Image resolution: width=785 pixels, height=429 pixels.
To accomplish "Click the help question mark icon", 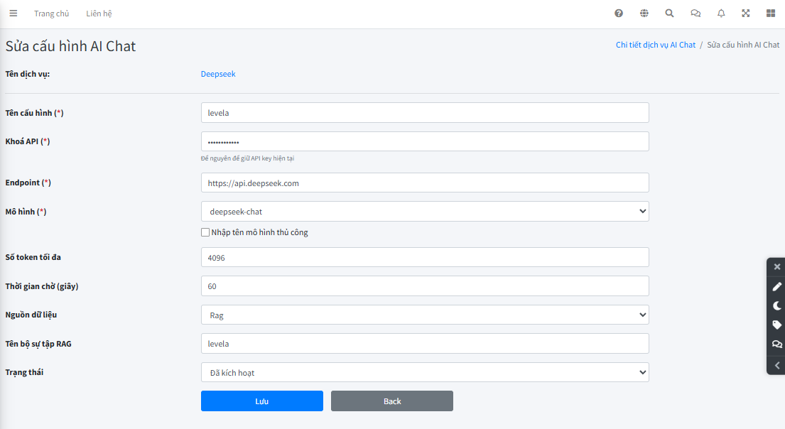I will [x=619, y=13].
